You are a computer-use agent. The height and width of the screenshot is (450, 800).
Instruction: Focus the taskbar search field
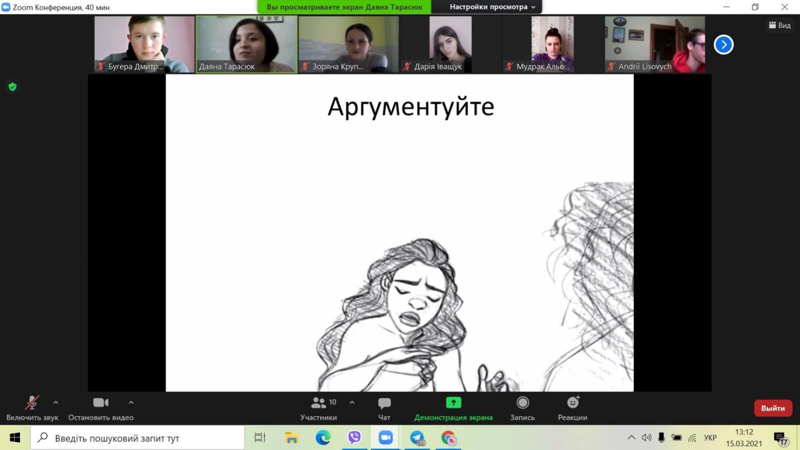point(137,438)
